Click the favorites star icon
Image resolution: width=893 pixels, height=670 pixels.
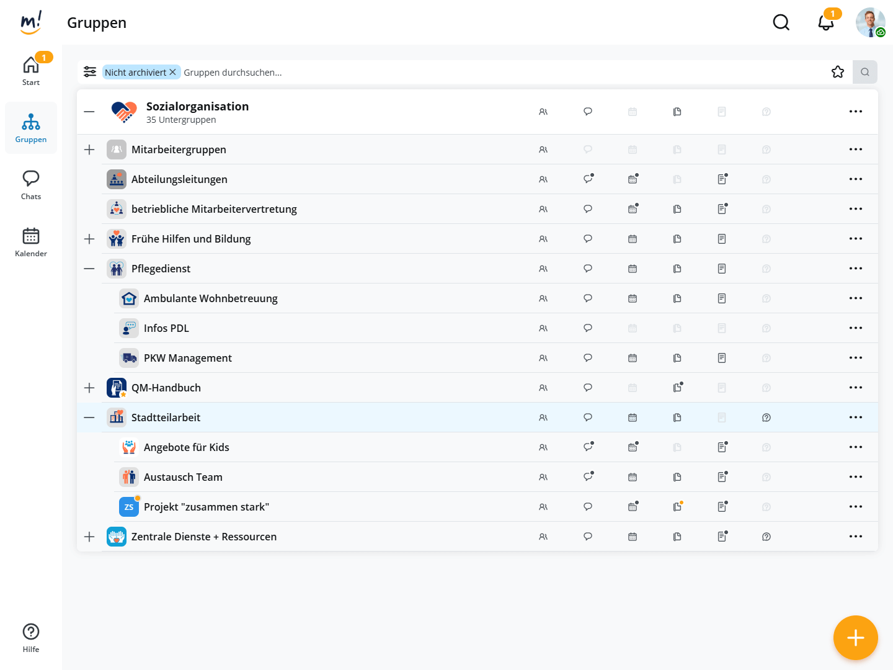[838, 72]
